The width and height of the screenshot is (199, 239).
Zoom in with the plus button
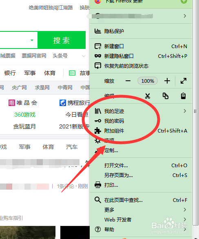pos(167,81)
